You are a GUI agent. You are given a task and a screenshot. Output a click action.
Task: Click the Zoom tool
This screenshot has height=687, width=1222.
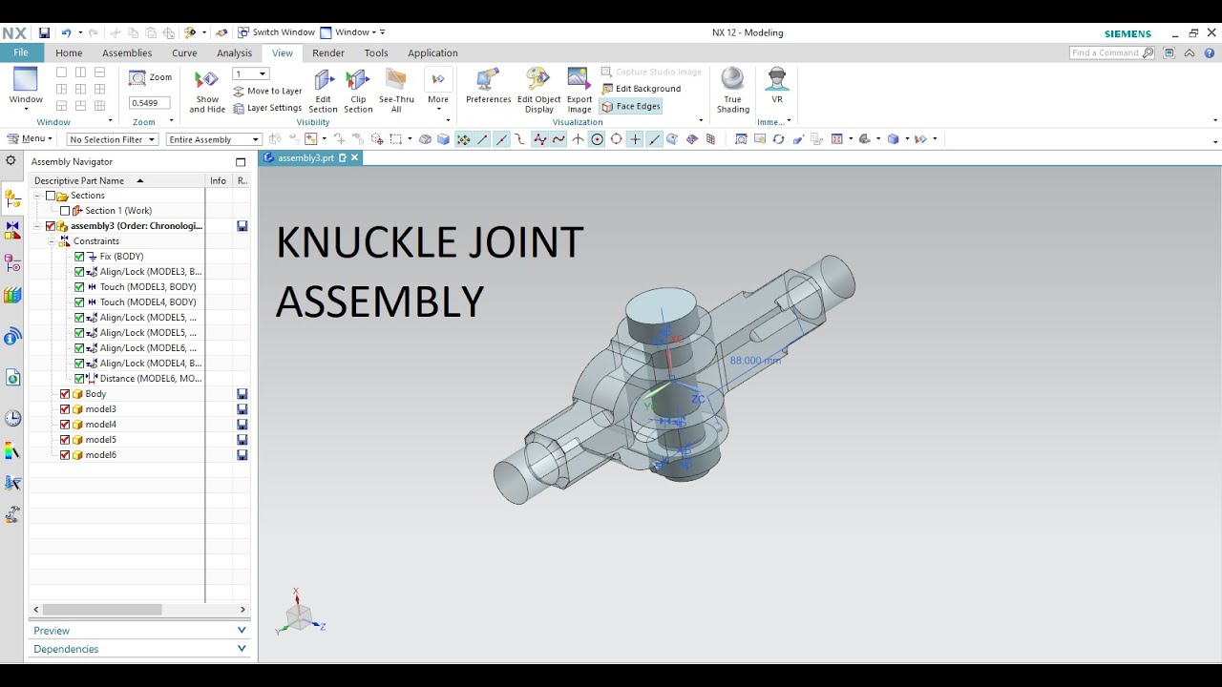click(x=151, y=77)
